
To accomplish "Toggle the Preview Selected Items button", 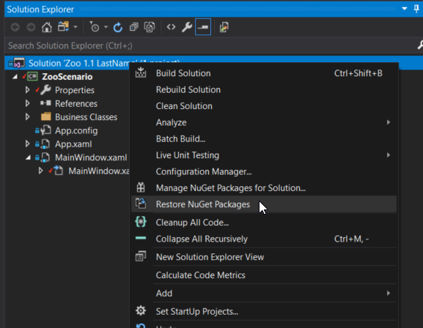I will (203, 27).
